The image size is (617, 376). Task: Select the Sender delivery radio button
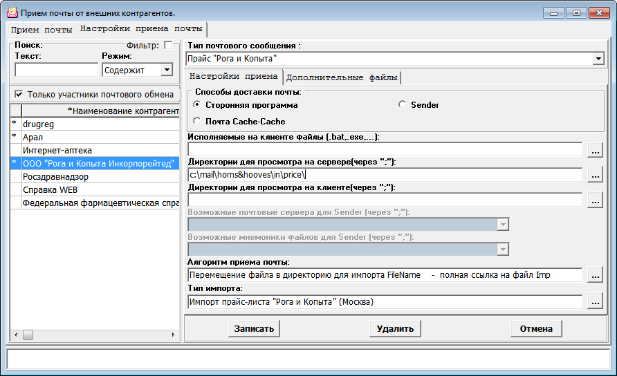tap(403, 105)
